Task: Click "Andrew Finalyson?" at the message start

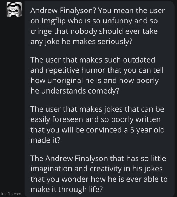Action: [63, 11]
